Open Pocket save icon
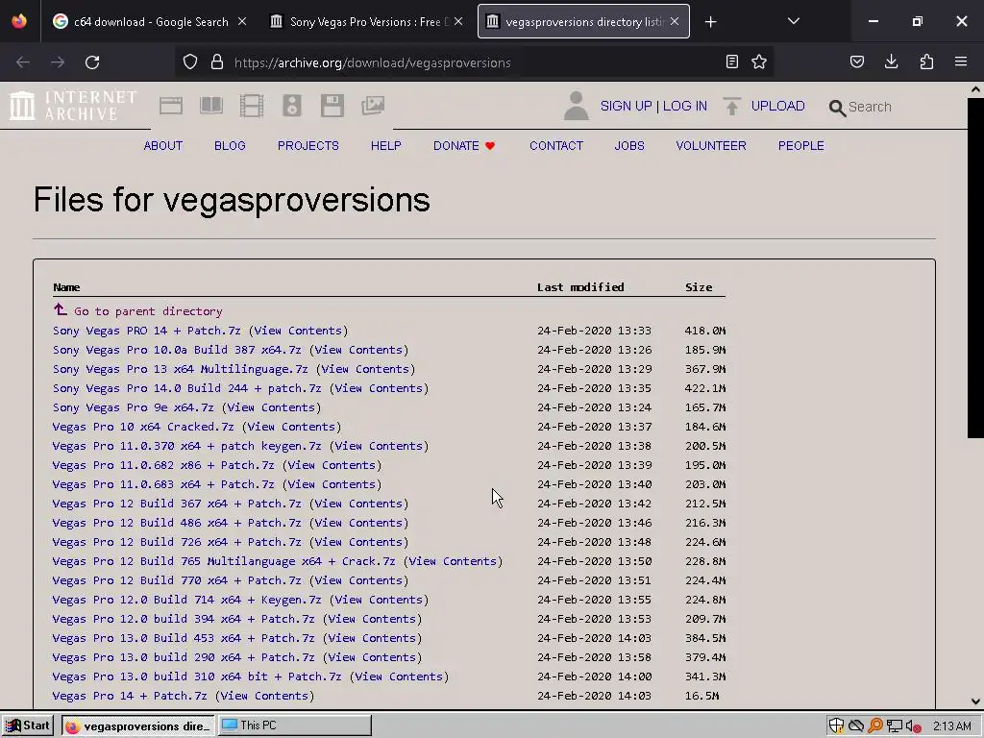Viewport: 984px width, 738px height. tap(856, 62)
